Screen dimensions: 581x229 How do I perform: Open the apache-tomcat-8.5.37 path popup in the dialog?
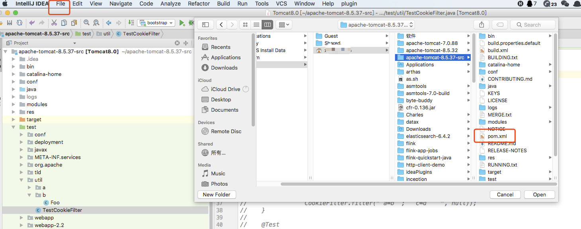coord(376,25)
